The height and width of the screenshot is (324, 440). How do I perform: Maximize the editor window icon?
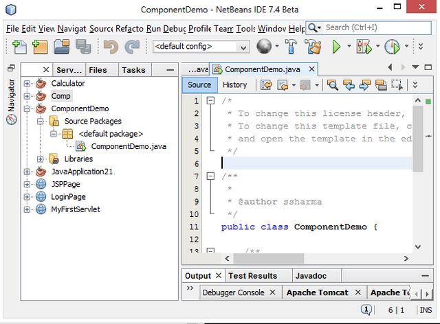click(x=428, y=67)
